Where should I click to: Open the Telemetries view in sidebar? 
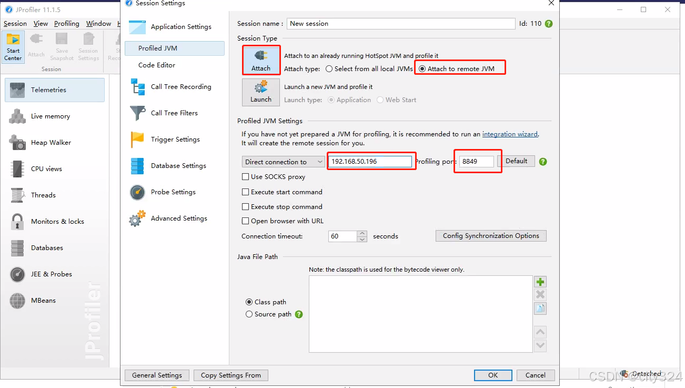tap(55, 90)
